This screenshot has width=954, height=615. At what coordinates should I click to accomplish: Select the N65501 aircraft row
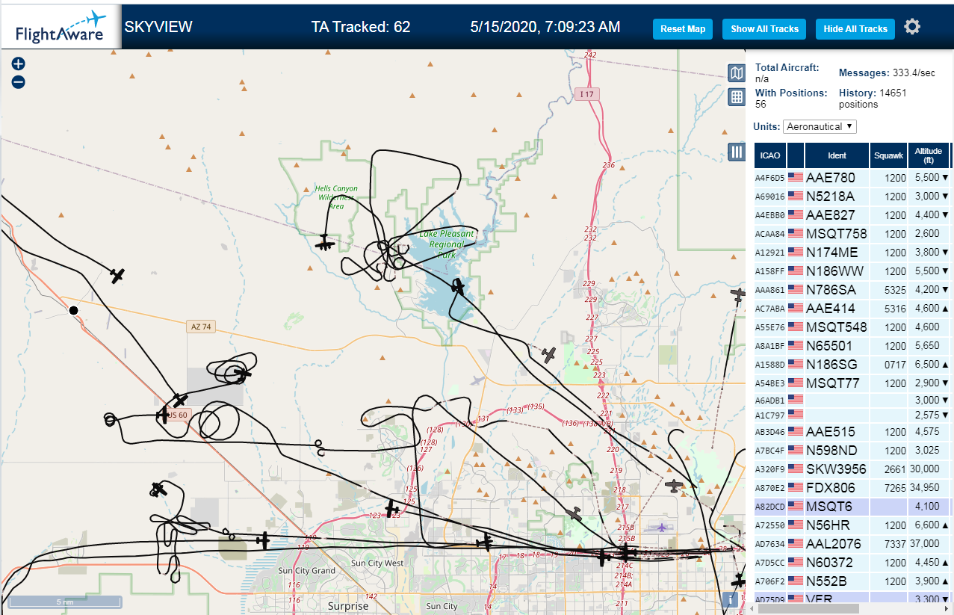(x=852, y=346)
